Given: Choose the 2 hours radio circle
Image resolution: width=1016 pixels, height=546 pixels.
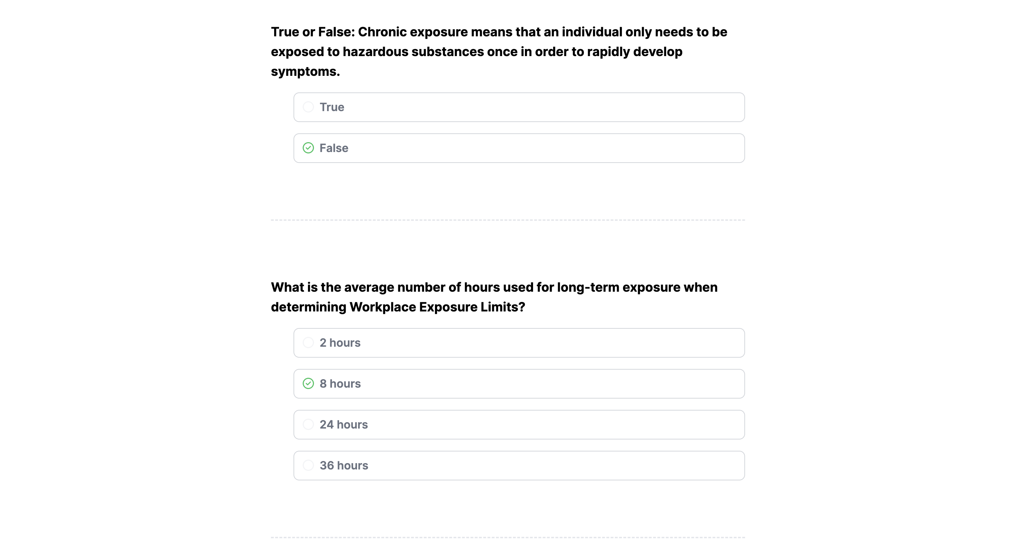Looking at the screenshot, I should point(308,342).
